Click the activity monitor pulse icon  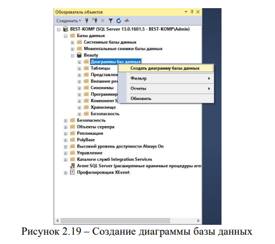127,20
